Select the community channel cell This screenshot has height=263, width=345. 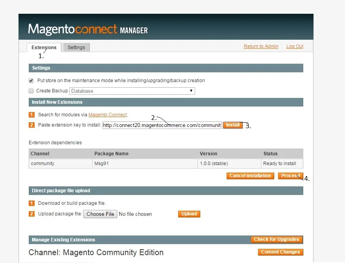(x=61, y=164)
